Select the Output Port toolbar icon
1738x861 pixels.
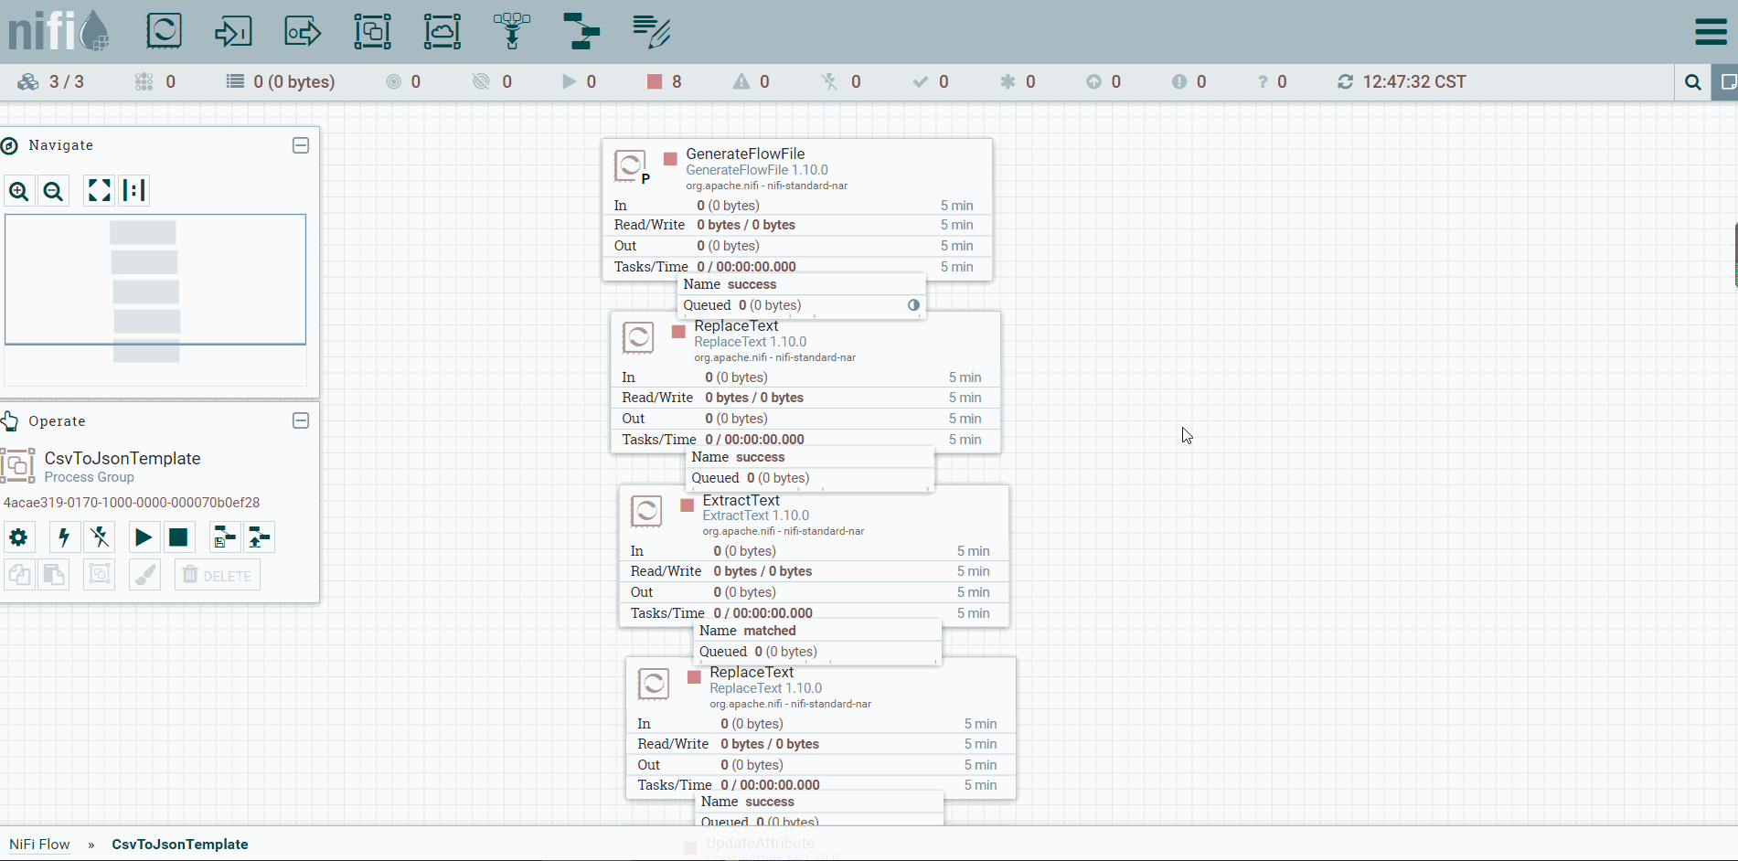303,31
